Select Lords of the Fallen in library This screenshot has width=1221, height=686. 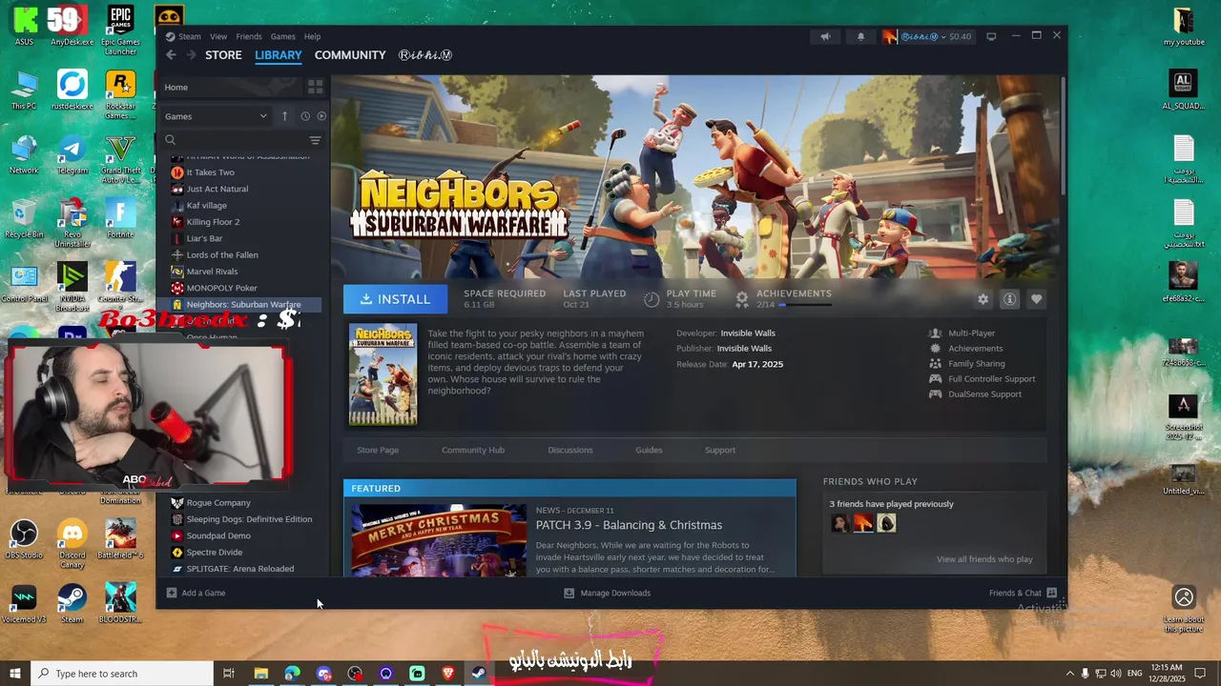(x=222, y=254)
